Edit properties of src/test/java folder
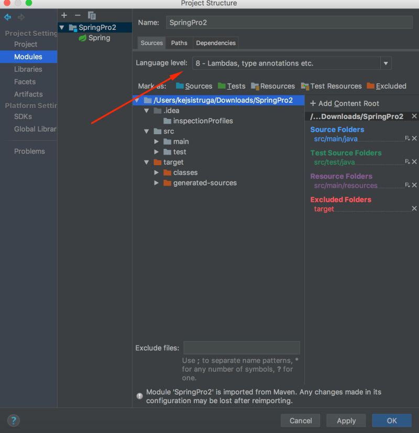 tap(407, 161)
